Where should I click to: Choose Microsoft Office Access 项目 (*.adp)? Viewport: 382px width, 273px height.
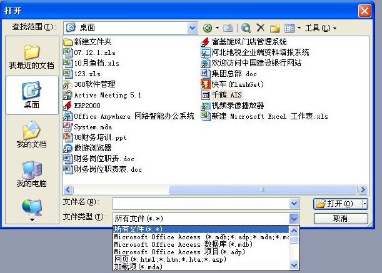coord(201,252)
